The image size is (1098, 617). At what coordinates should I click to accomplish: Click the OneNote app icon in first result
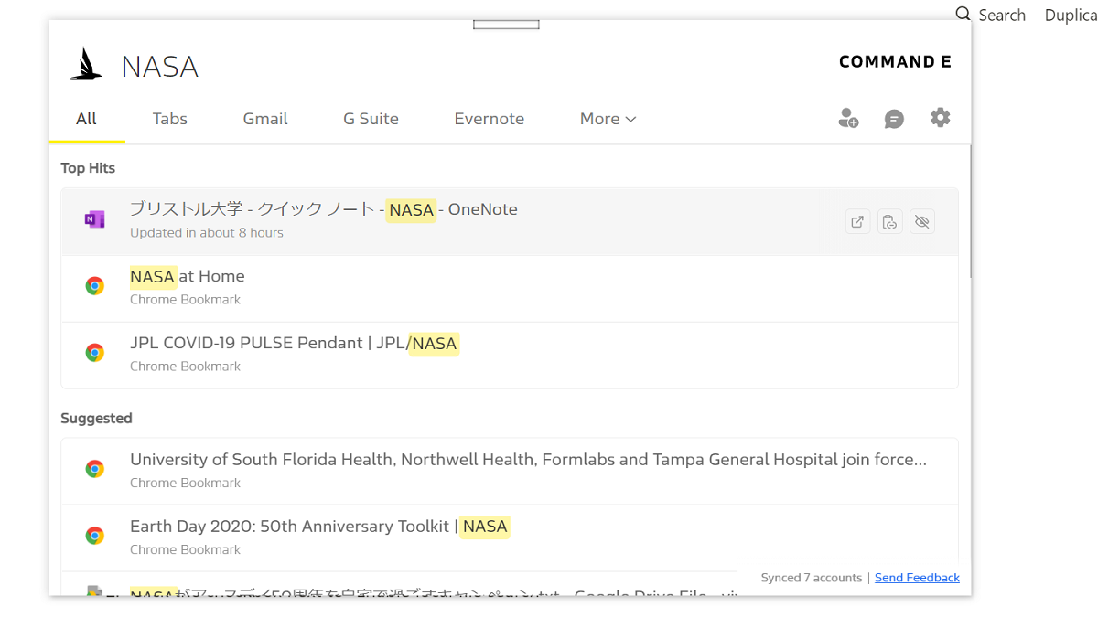pos(94,219)
